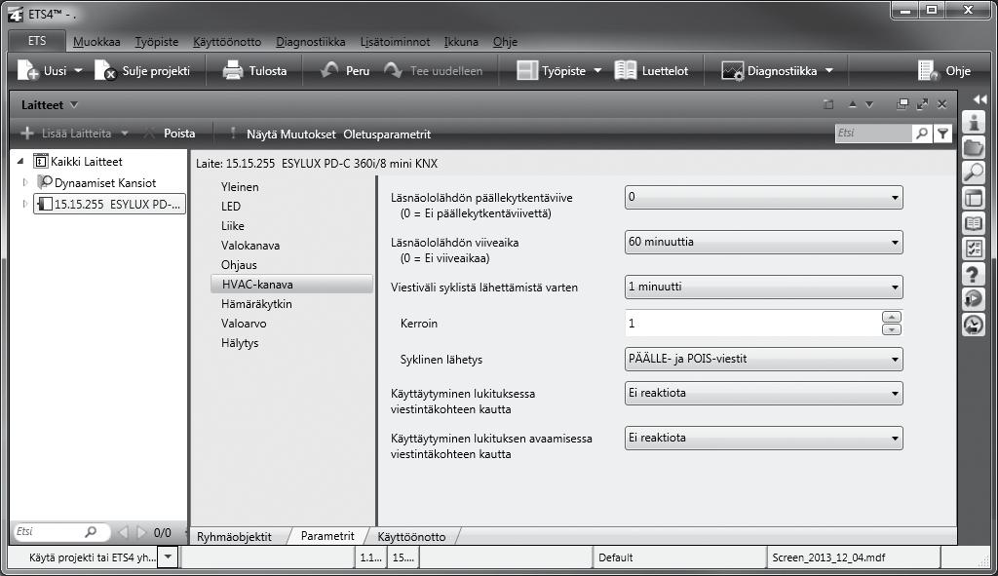Select the Hälytys parameter page
The image size is (998, 576).
[x=240, y=343]
